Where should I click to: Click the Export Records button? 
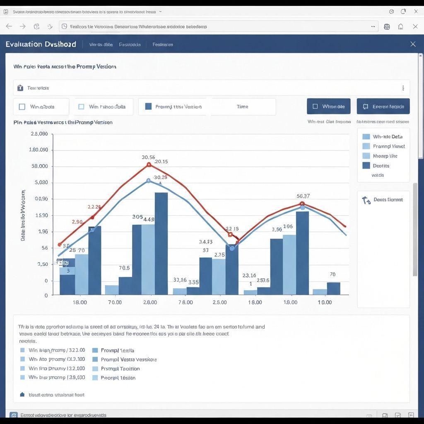click(383, 106)
